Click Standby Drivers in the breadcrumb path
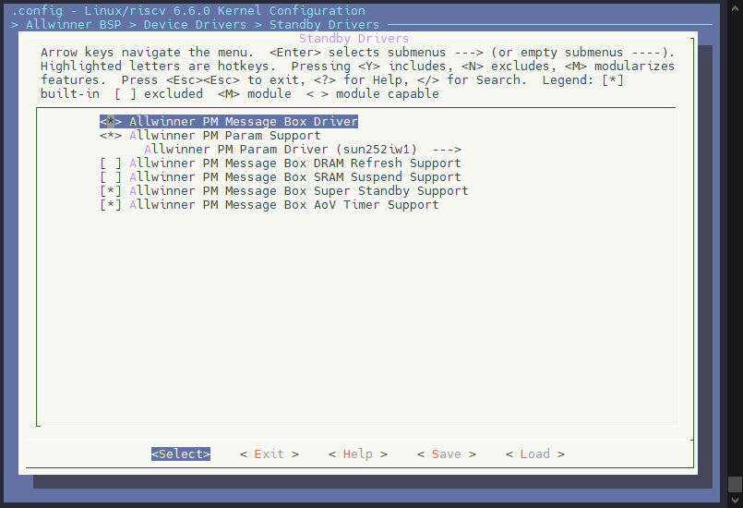This screenshot has height=508, width=743. coord(324,24)
